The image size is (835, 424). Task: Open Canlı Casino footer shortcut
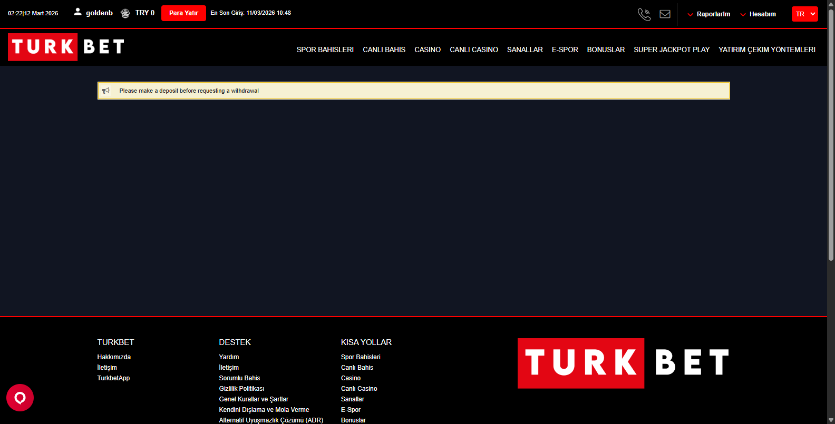pos(359,389)
